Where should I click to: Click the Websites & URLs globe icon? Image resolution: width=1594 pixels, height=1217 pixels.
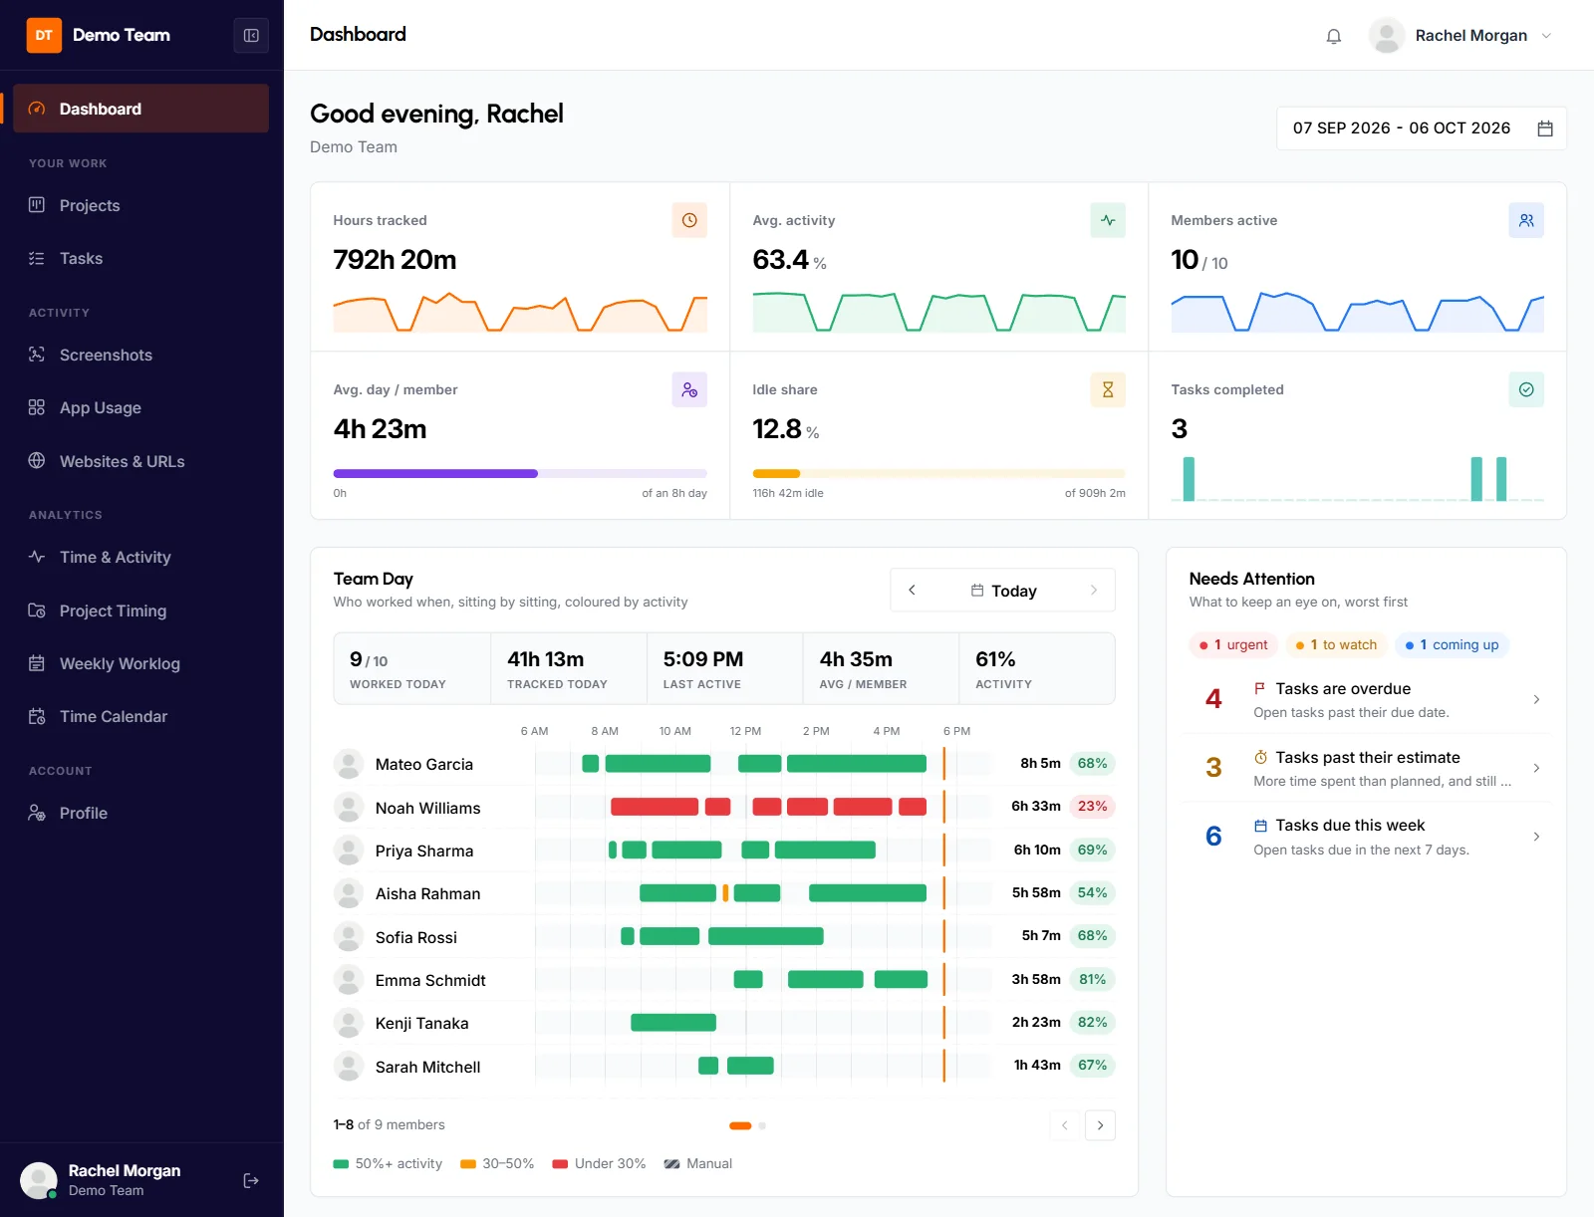tap(37, 460)
